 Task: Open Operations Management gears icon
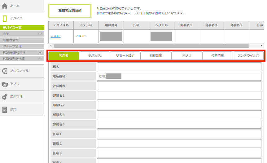tap(5, 97)
